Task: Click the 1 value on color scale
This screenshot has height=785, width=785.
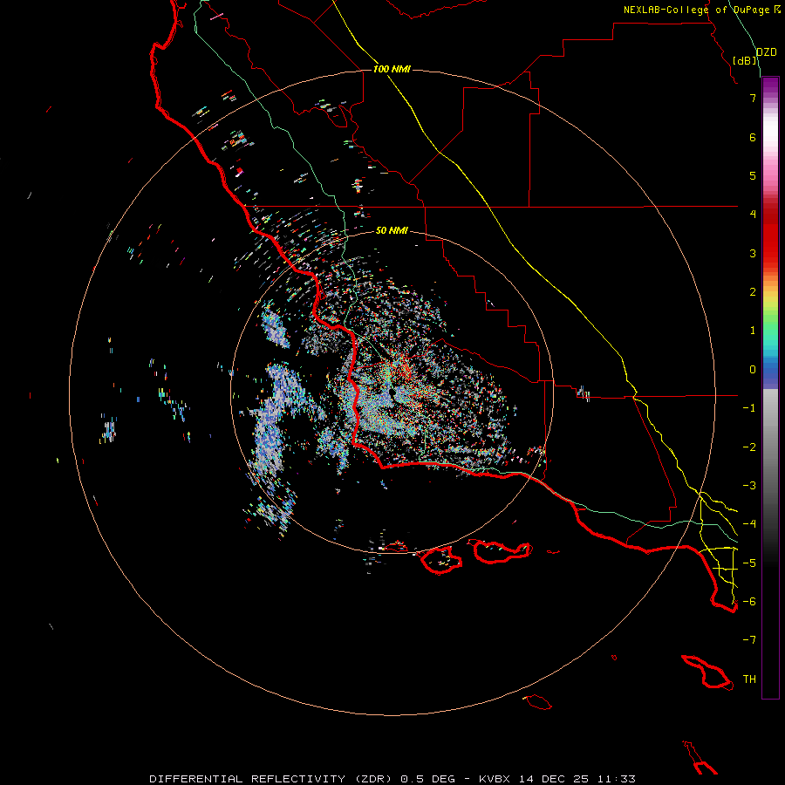Action: 753,331
